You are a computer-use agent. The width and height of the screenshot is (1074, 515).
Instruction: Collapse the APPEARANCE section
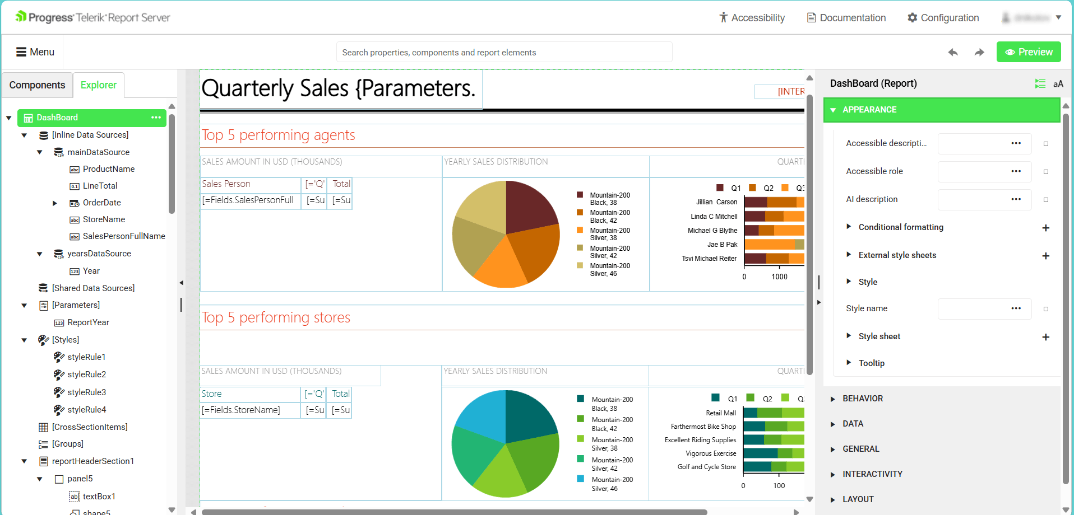tap(835, 110)
